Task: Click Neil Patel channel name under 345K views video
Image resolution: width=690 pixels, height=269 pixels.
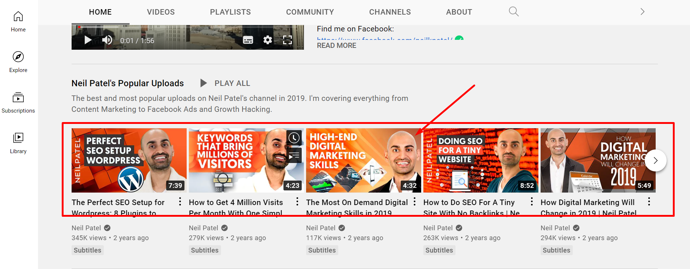Action: click(x=86, y=228)
